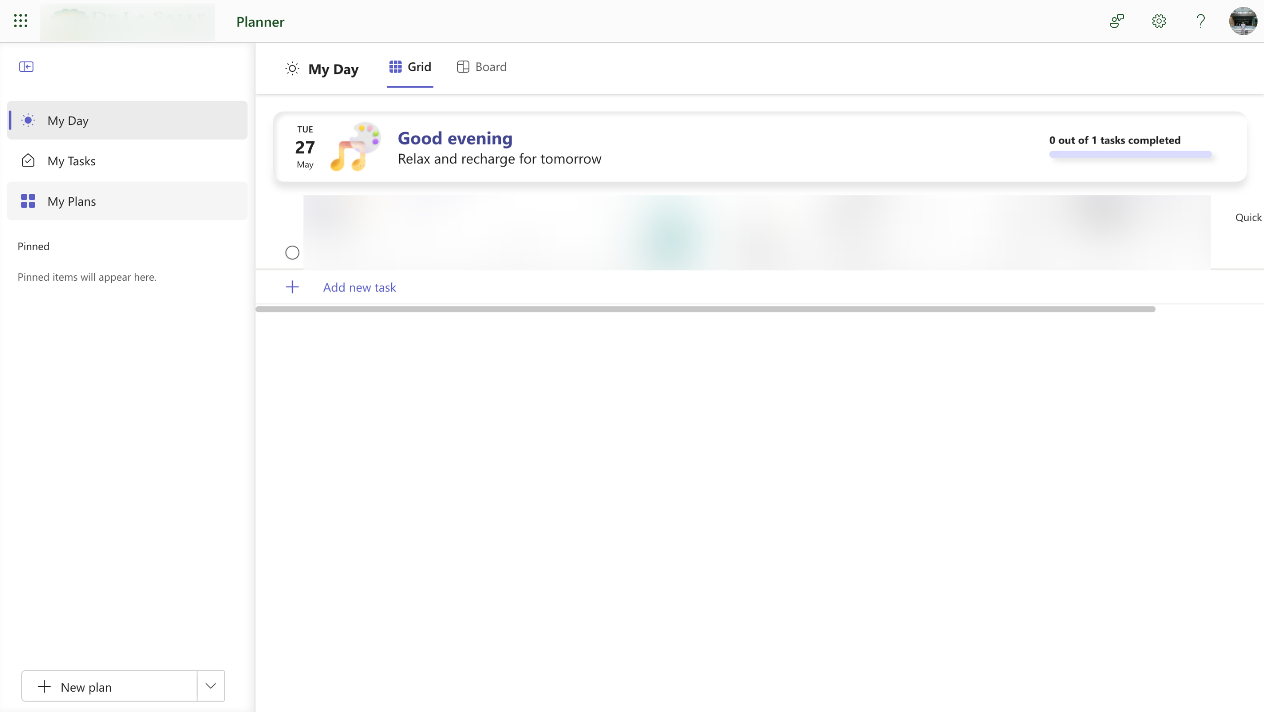Mark the task complete with its circle

pyautogui.click(x=292, y=253)
